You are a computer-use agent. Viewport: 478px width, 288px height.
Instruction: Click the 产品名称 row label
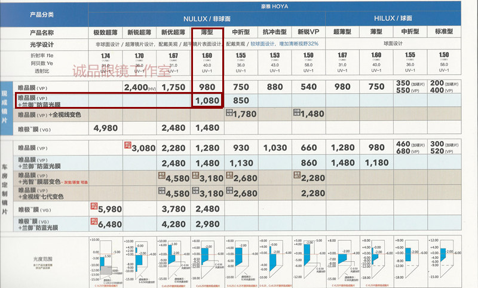click(x=42, y=33)
